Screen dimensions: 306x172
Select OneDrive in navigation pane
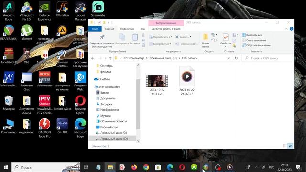tap(104, 79)
